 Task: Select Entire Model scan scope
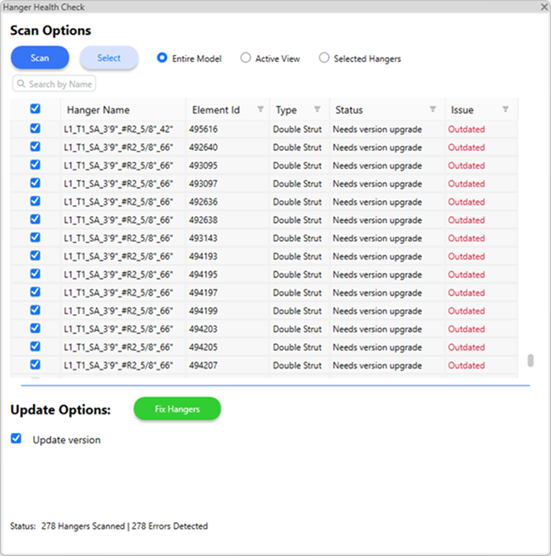(x=162, y=58)
